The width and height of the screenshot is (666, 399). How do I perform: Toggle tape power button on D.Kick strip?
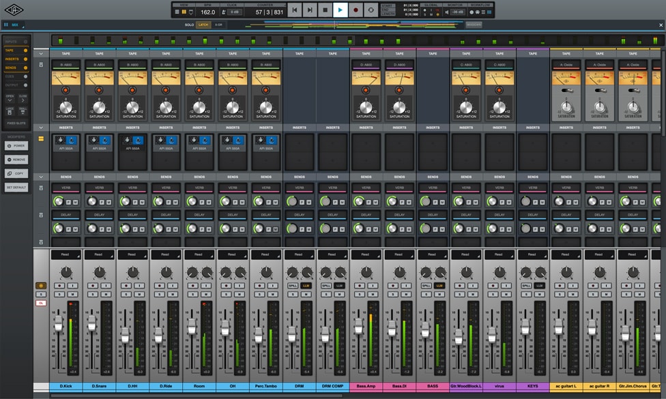click(x=66, y=90)
